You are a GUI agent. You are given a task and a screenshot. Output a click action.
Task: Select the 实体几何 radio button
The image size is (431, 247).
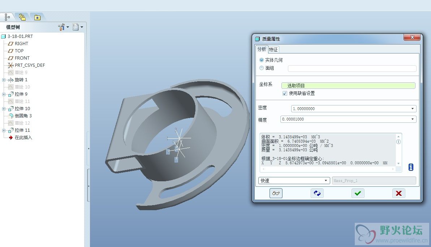click(x=262, y=60)
